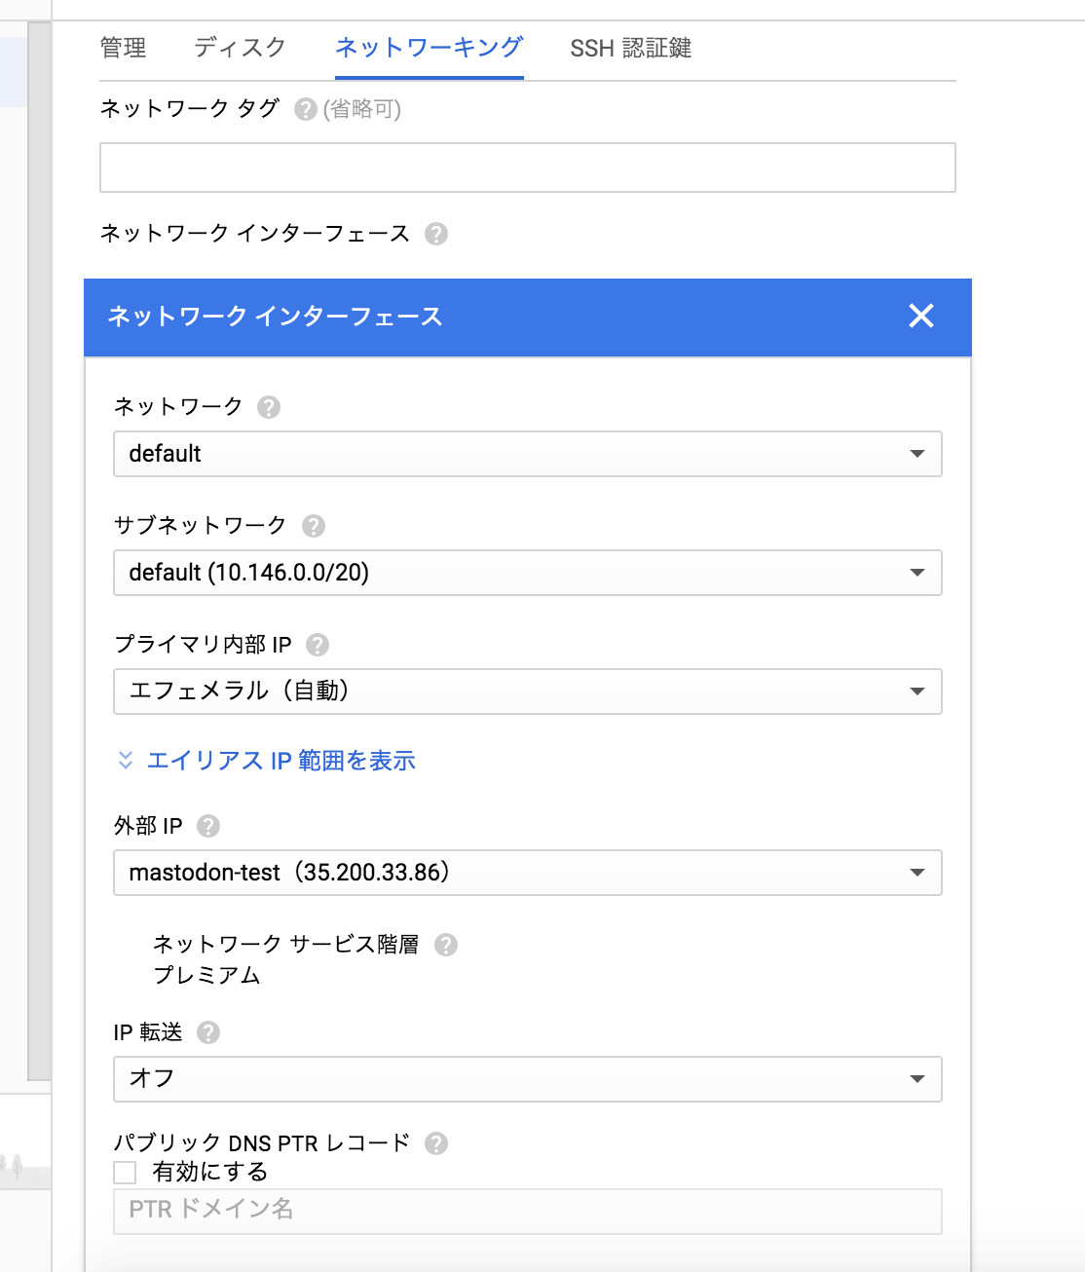Click help icon next to ネットワーク サービス階層
Screen dimensions: 1085x1272
[x=446, y=945]
